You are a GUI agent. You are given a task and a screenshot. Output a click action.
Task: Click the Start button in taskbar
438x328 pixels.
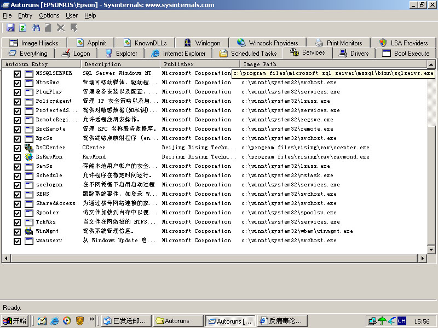tap(15, 321)
